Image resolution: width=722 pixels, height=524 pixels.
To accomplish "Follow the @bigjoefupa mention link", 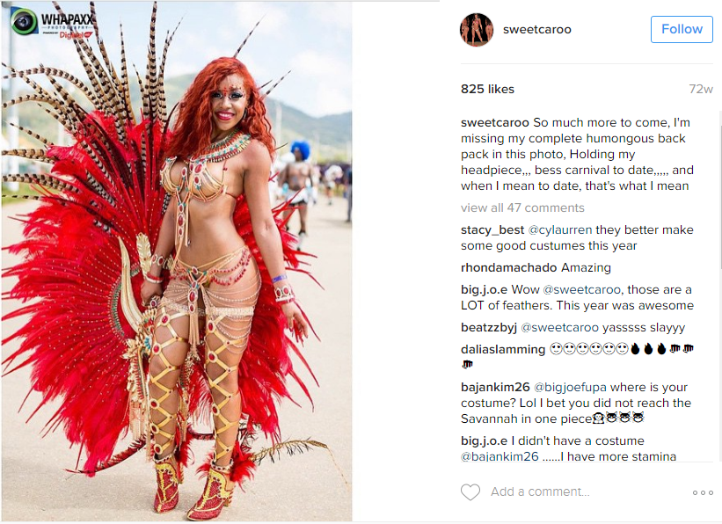I will (570, 387).
